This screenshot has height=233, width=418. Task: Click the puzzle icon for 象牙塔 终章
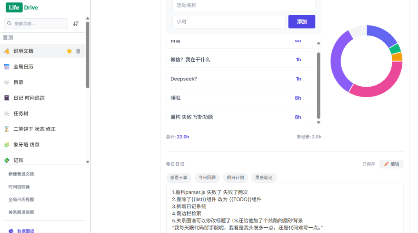(x=7, y=144)
